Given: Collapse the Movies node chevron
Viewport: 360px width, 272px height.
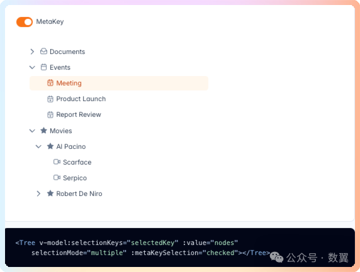Looking at the screenshot, I should coord(32,131).
